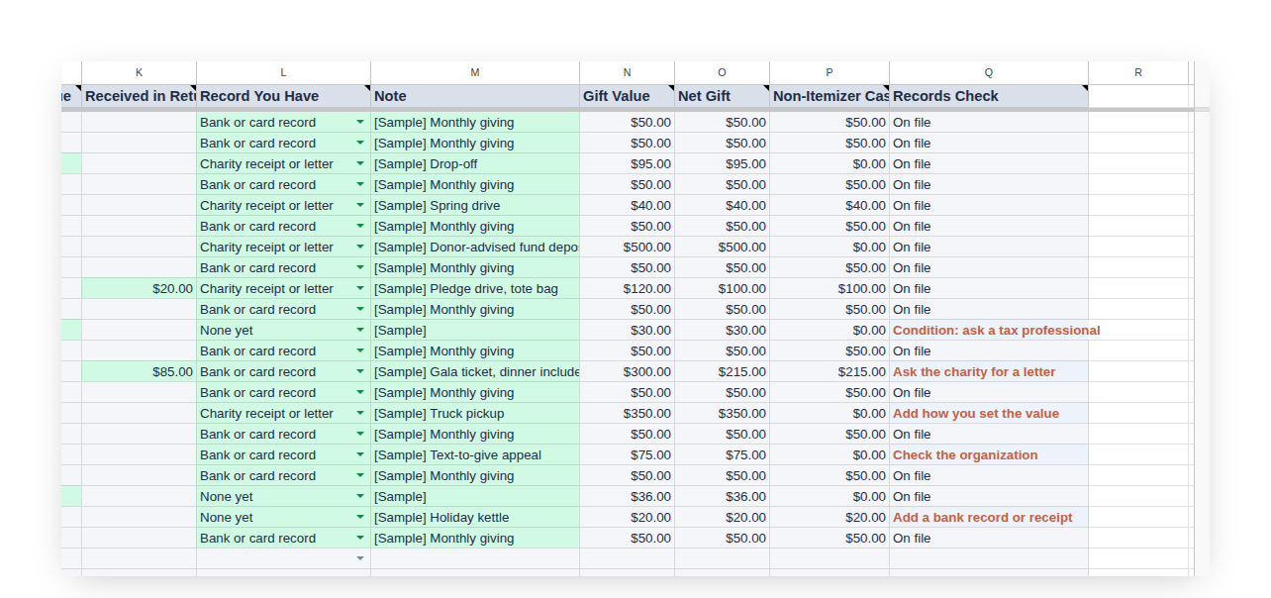1271x598 pixels.
Task: Select the $0.00 Non-Itemizer cell in Truck pickup row
Action: (x=830, y=414)
